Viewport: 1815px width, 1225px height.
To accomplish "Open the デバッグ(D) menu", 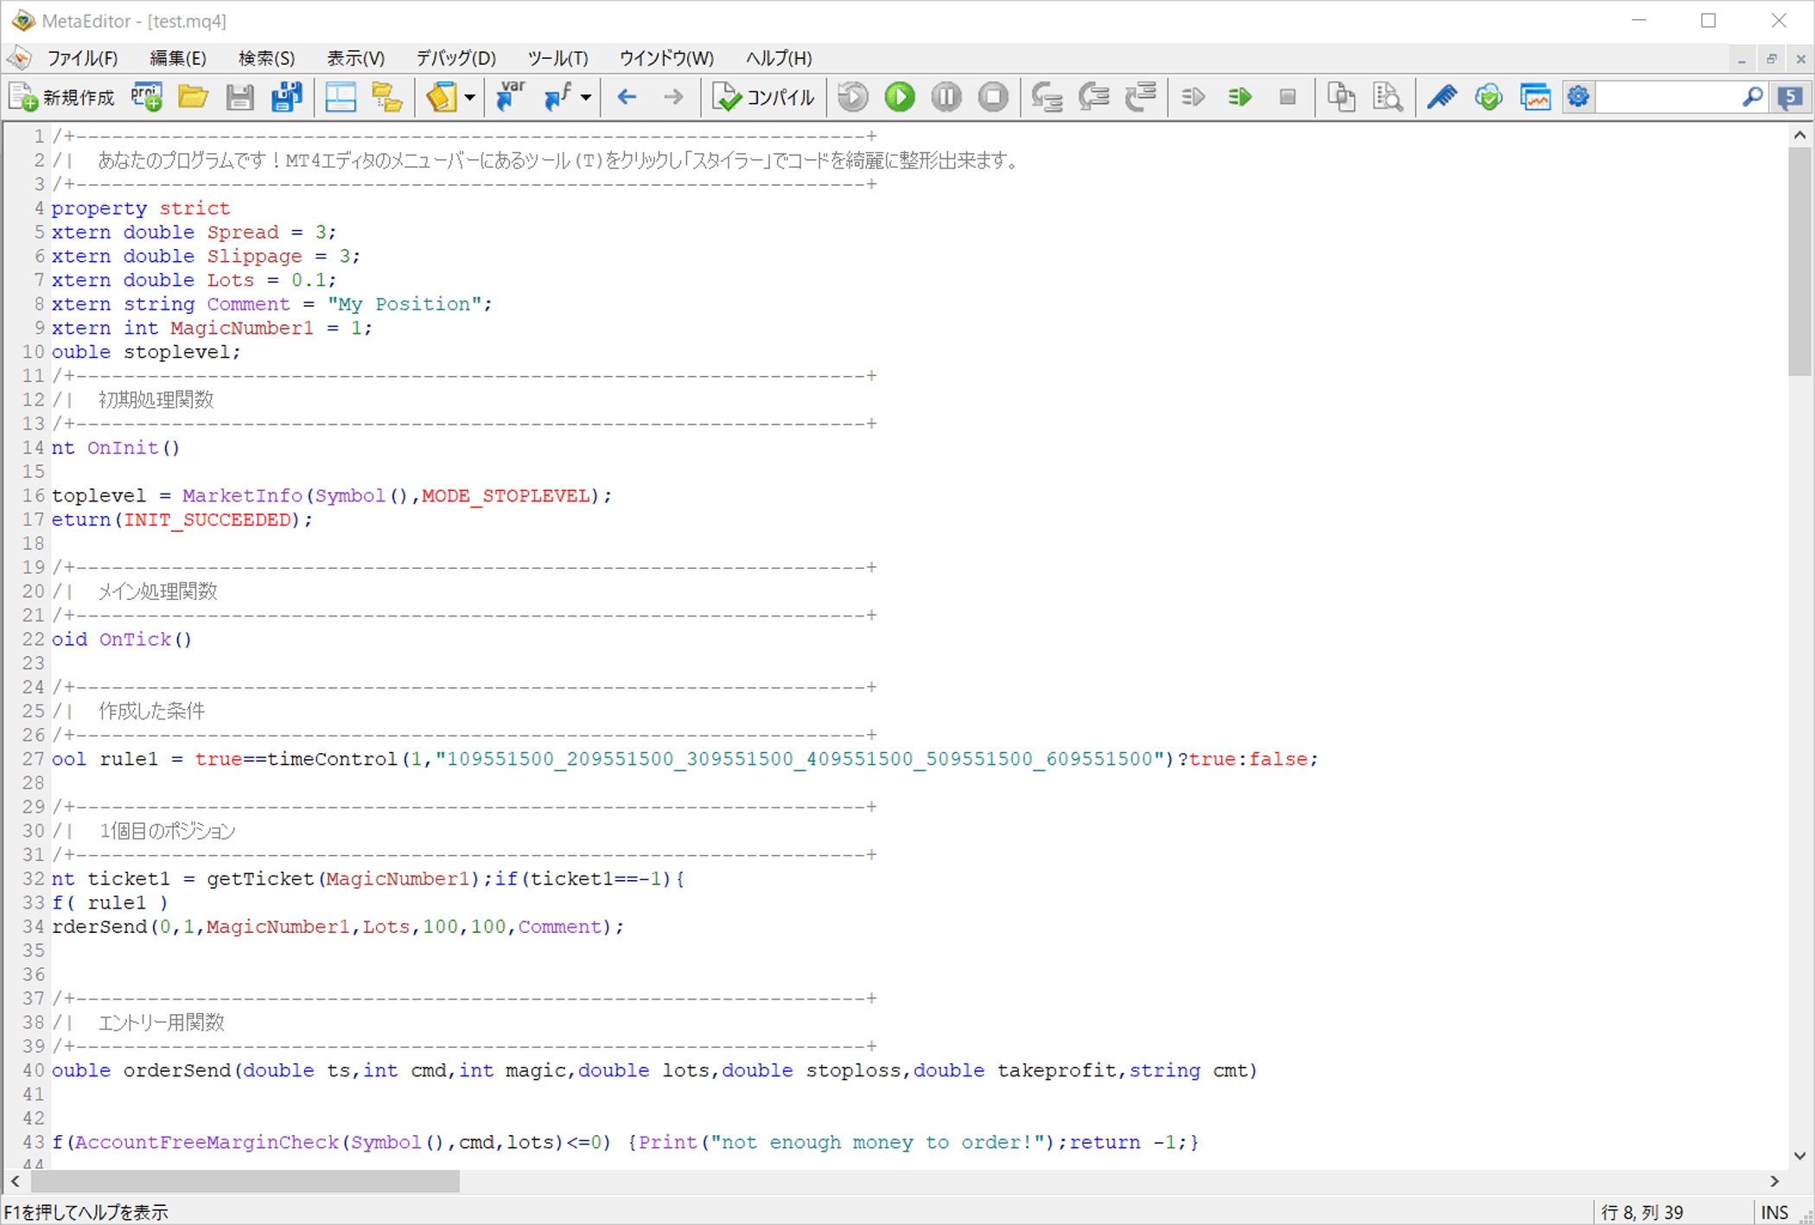I will tap(455, 58).
